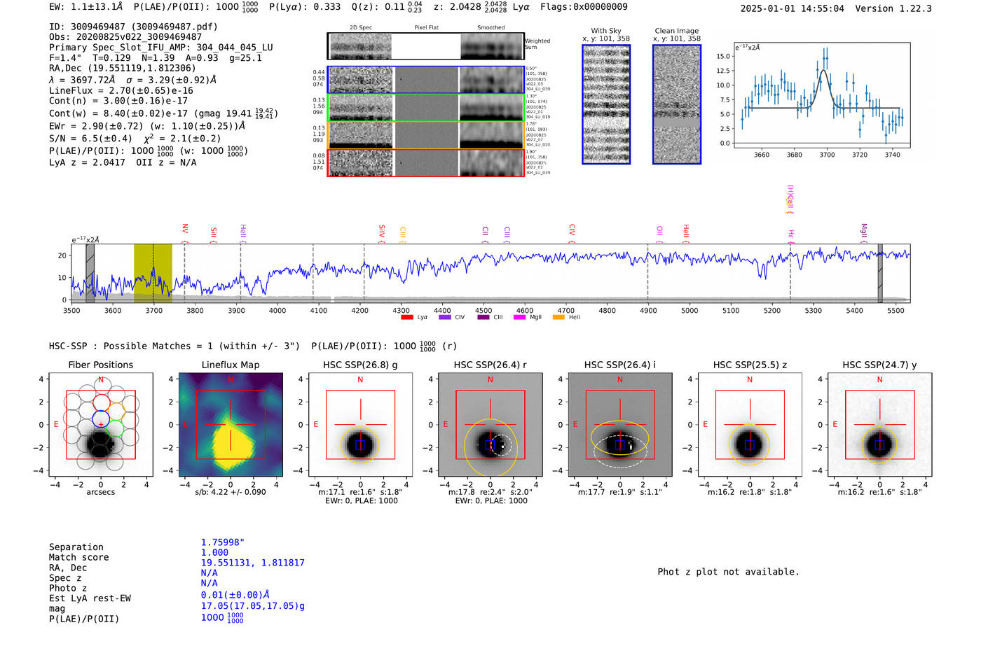
Task: Open the HSC SSP(25.5) z image
Action: (x=750, y=425)
